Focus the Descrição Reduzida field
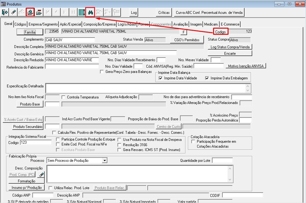The height and width of the screenshot is (203, 306). pos(72,60)
